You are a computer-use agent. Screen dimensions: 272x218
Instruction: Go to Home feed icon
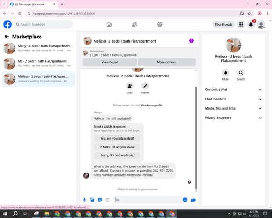pos(109,25)
